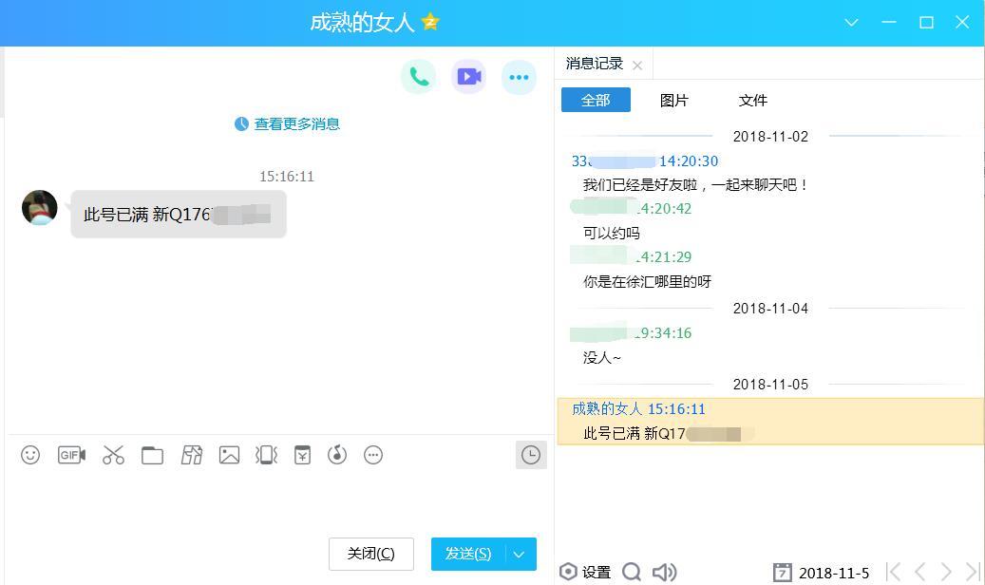The width and height of the screenshot is (985, 585).
Task: Toggle the more tools ellipsis above chat
Action: pyautogui.click(x=519, y=77)
